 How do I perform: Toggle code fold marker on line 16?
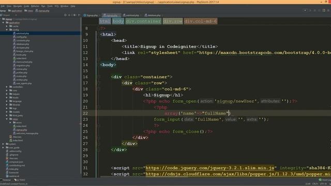point(98,77)
